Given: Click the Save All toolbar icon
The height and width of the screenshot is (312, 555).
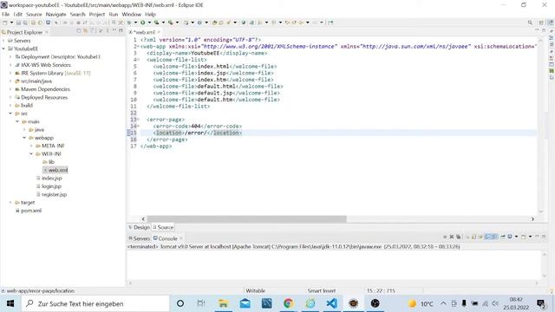Looking at the screenshot, I should pos(25,23).
